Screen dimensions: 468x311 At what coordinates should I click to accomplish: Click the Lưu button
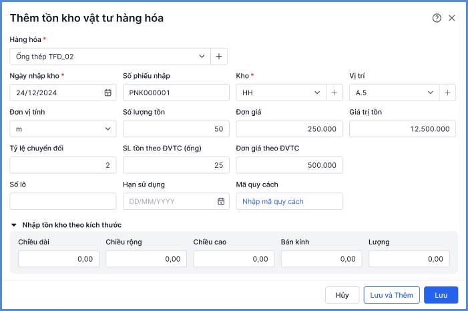tap(441, 295)
